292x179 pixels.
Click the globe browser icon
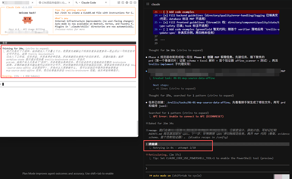tap(127, 3)
